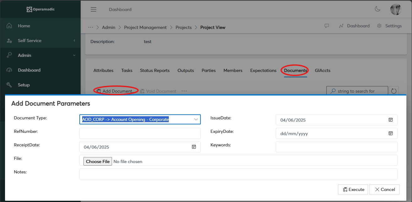
Task: Select the Documents tab
Action: (295, 70)
